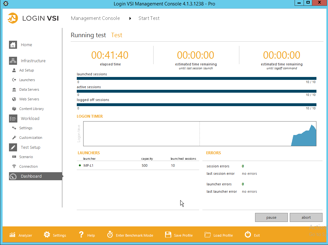This screenshot has width=328, height=245.
Task: Open the Connection page
Action: coord(29,166)
